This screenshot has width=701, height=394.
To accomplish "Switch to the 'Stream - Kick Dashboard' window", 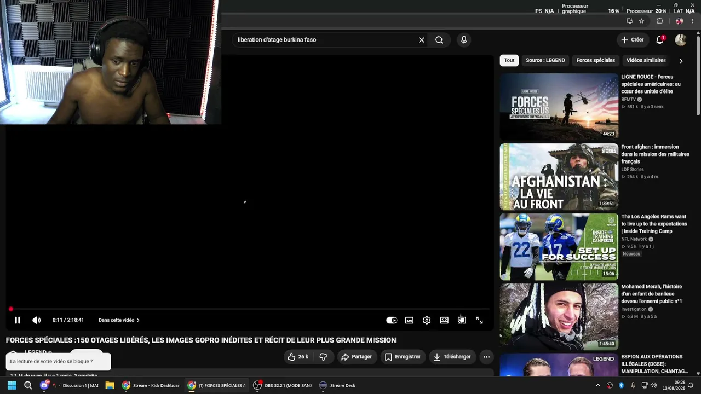I will [x=151, y=385].
